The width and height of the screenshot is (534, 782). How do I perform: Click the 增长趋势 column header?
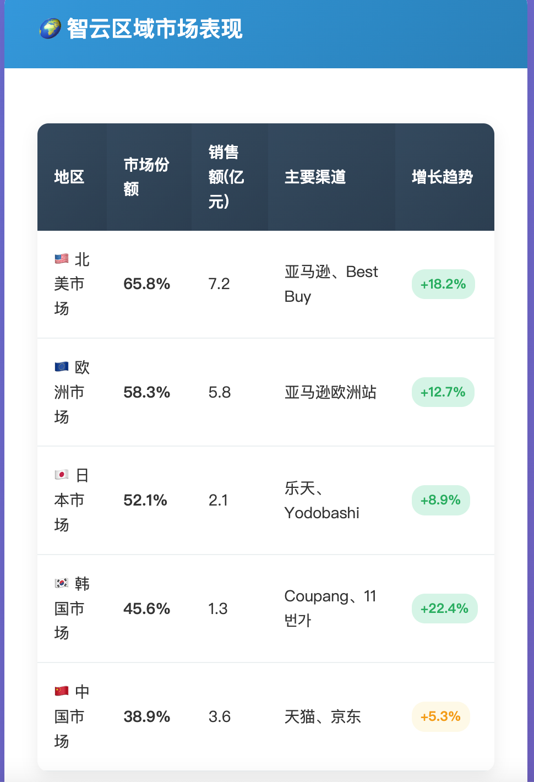coord(443,177)
